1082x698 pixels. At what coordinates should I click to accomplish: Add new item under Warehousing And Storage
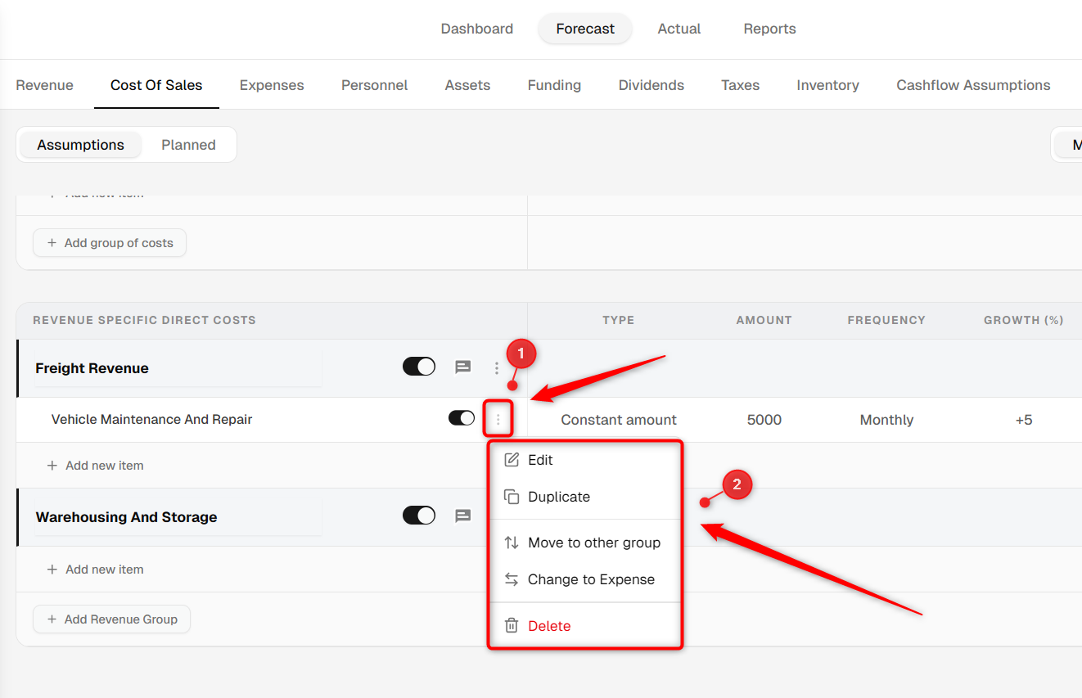click(95, 570)
